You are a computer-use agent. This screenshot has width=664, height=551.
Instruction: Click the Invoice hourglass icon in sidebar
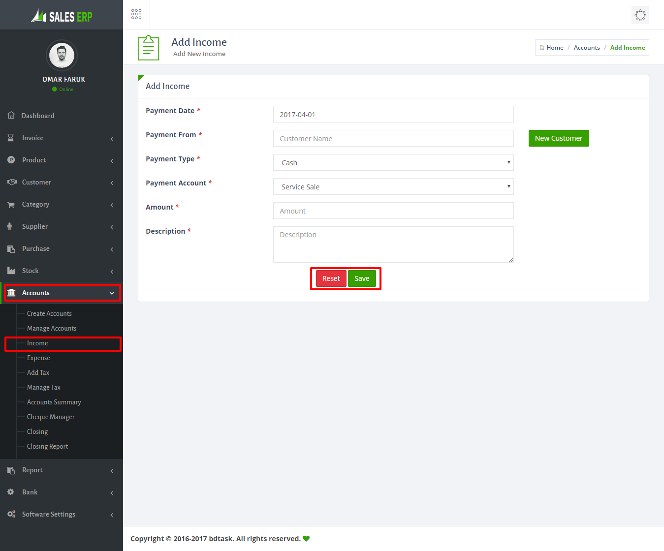(11, 138)
